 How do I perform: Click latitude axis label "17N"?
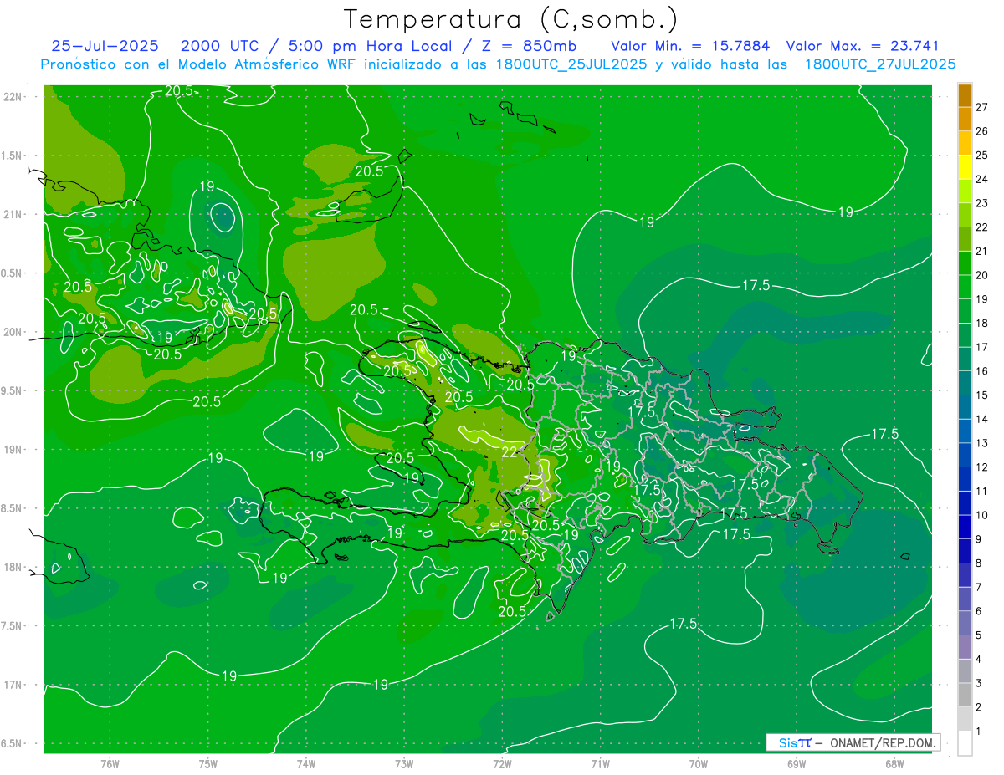coord(14,685)
